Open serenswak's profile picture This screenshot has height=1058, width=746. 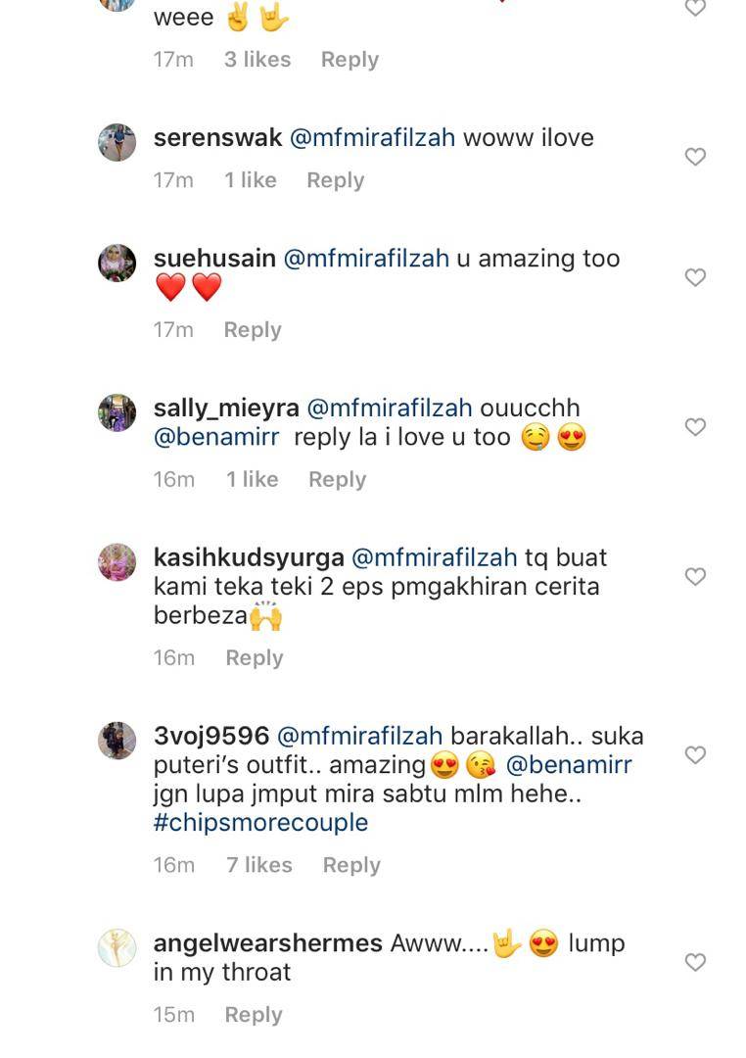[117, 142]
